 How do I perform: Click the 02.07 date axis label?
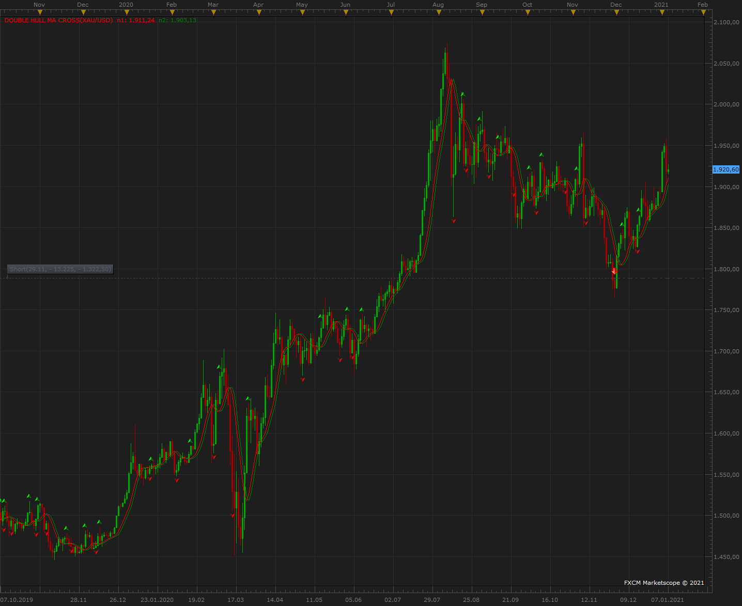coord(393,600)
